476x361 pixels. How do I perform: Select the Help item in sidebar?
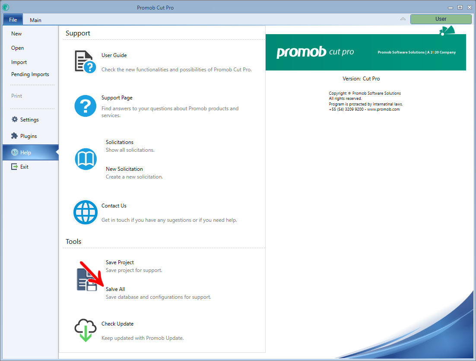click(x=25, y=153)
